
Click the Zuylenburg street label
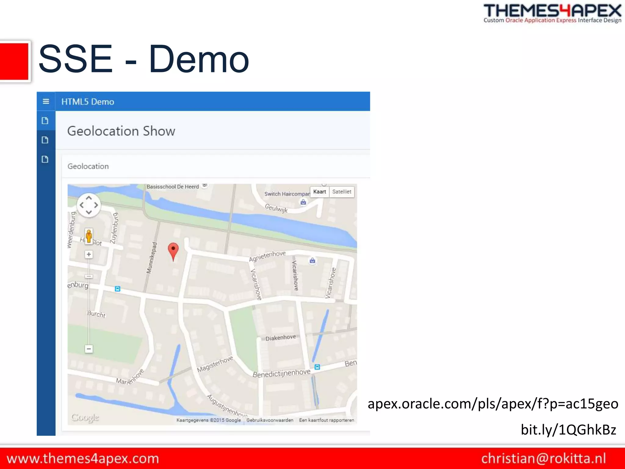pyautogui.click(x=114, y=228)
